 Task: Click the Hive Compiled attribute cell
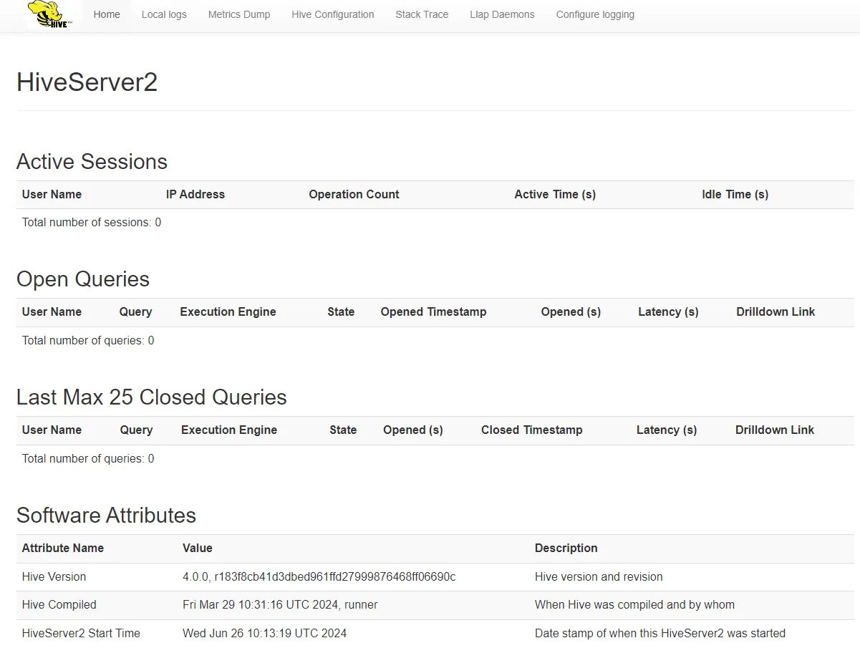point(59,605)
